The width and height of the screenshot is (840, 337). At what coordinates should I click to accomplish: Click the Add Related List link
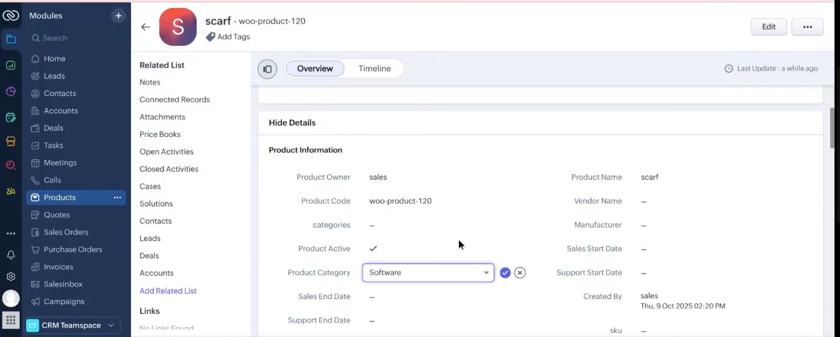click(168, 291)
